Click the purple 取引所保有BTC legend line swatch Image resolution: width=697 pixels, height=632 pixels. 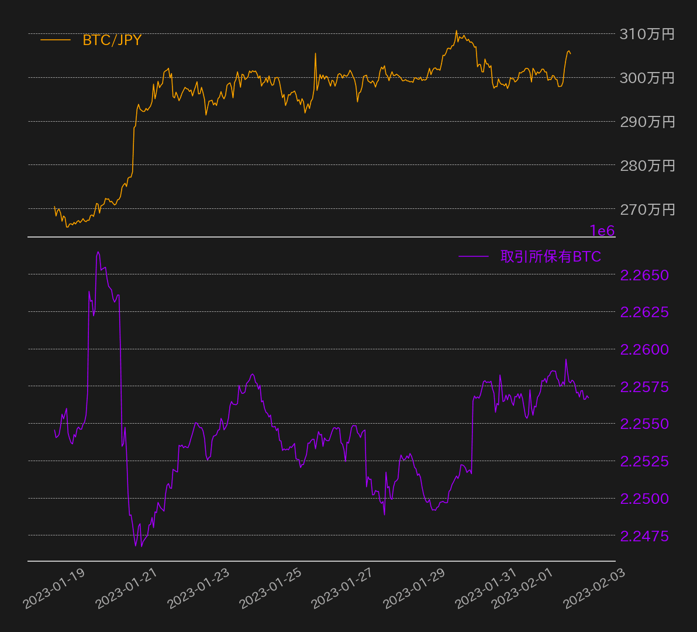[x=473, y=257]
